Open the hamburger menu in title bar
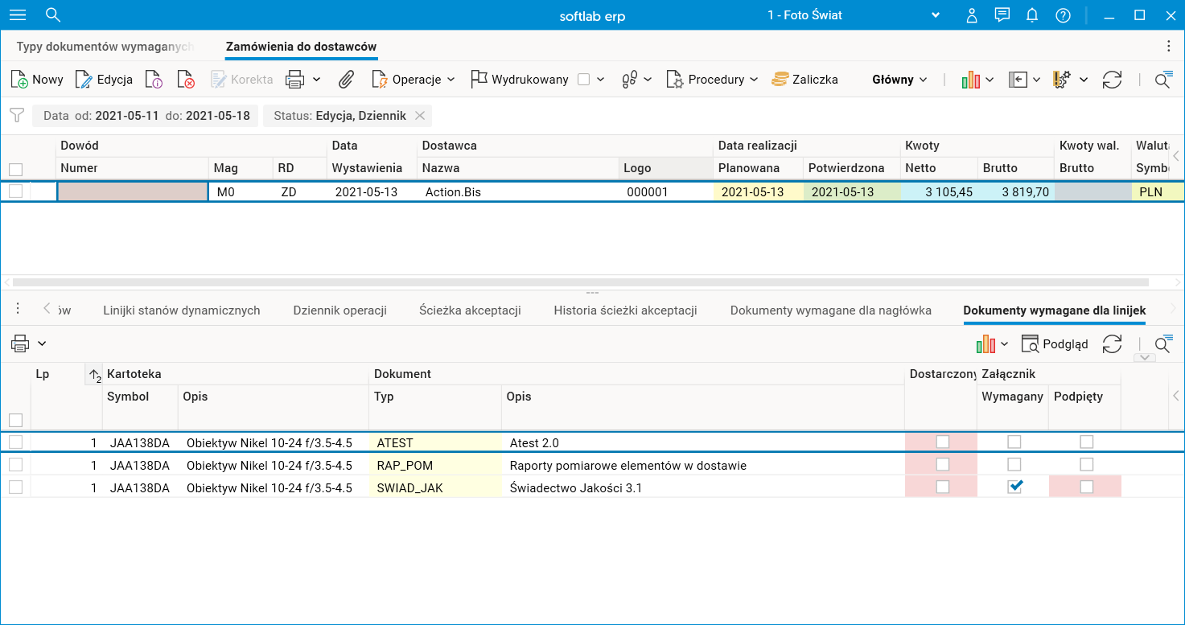The height and width of the screenshot is (625, 1185). click(17, 15)
